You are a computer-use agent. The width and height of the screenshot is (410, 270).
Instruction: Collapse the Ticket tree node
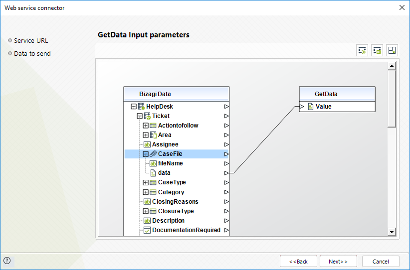tap(140, 116)
